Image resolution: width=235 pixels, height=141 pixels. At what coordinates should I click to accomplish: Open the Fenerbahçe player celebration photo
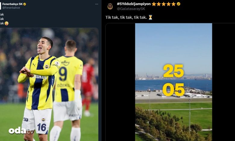point(49,84)
